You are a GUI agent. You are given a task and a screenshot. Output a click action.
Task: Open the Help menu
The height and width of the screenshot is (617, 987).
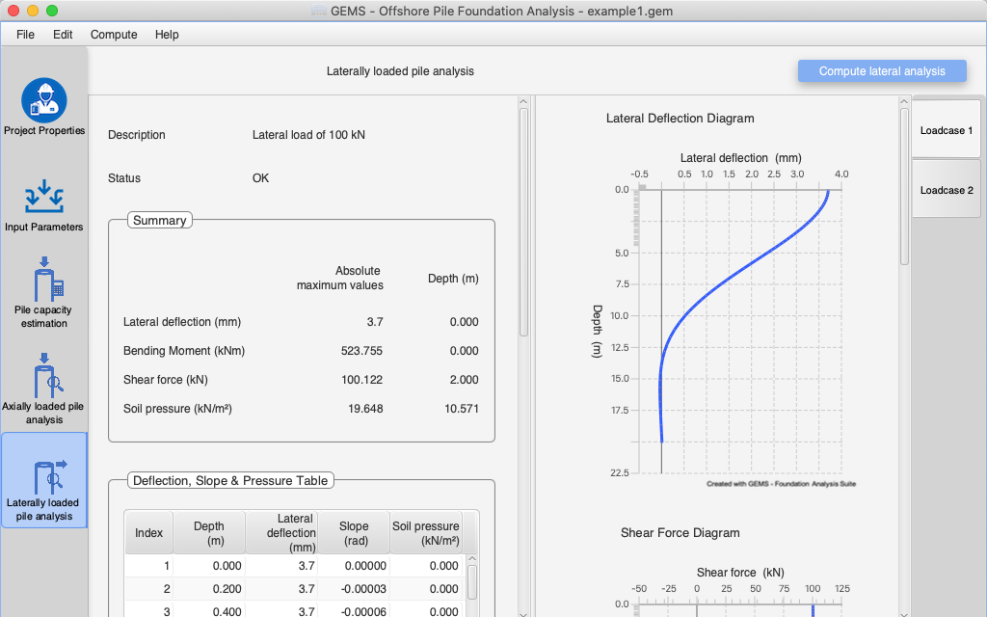[x=167, y=35]
